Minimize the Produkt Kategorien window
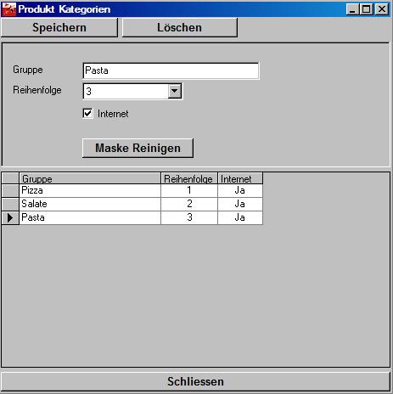 [352, 9]
